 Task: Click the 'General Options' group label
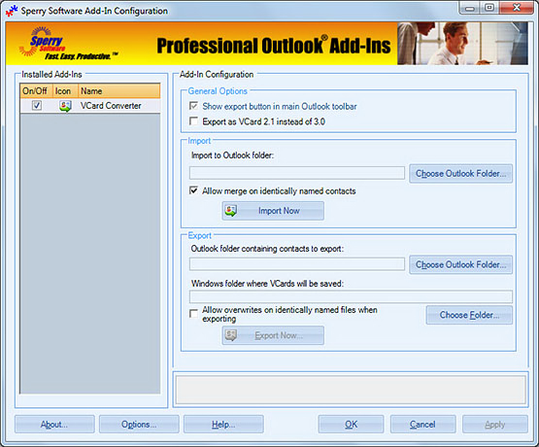click(218, 91)
